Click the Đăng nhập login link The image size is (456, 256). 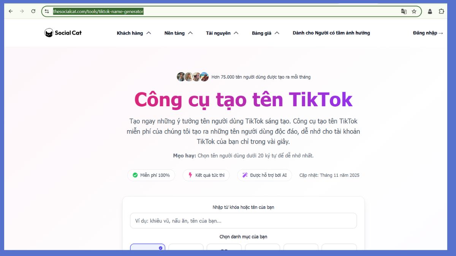tap(428, 33)
